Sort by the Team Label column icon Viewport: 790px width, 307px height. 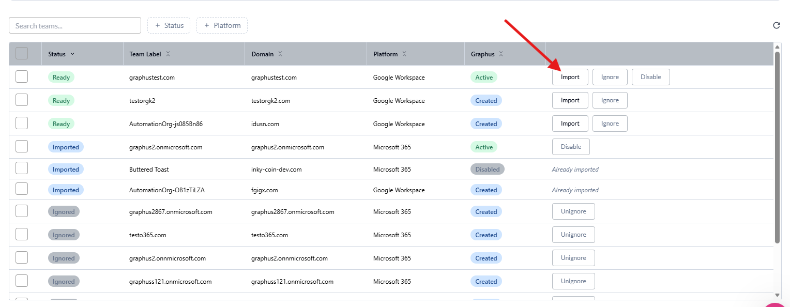coord(168,54)
